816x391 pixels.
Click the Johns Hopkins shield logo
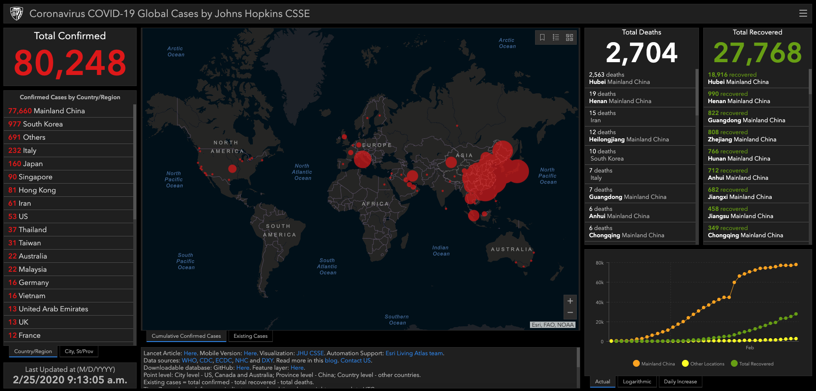(17, 14)
